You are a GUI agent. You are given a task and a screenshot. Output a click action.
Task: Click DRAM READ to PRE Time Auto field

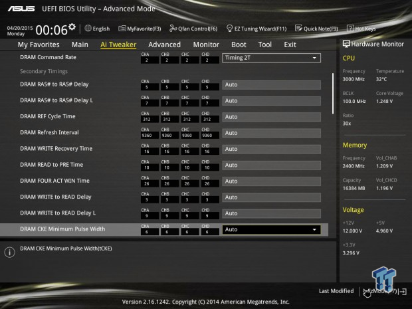point(271,165)
